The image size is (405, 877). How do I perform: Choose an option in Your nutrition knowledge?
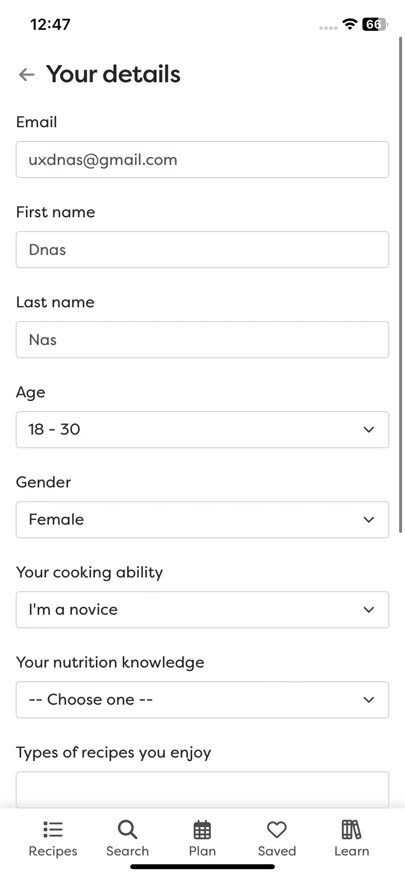[x=202, y=700]
